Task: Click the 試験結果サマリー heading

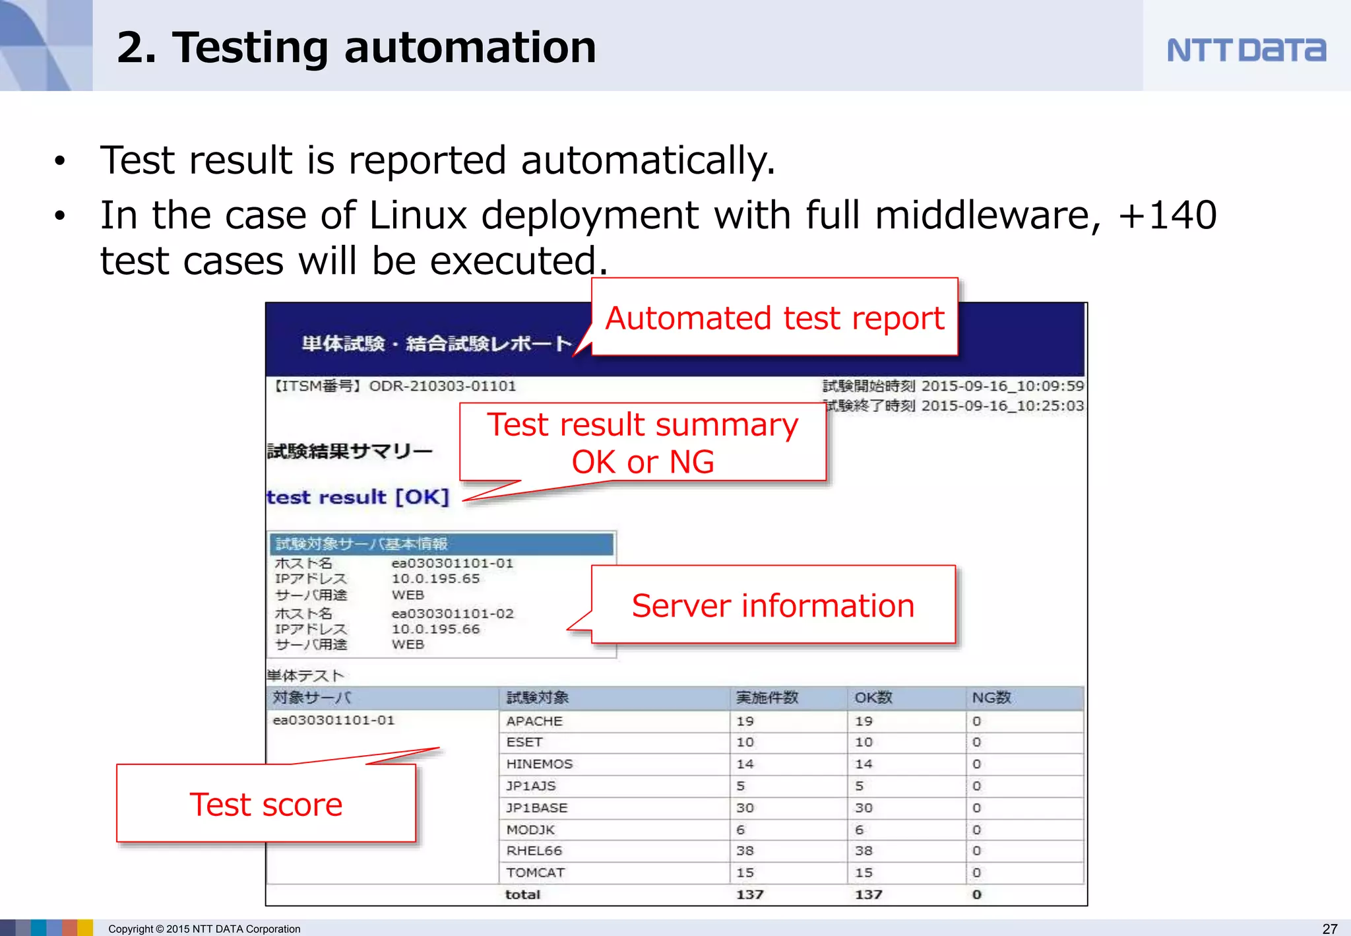Action: (350, 451)
